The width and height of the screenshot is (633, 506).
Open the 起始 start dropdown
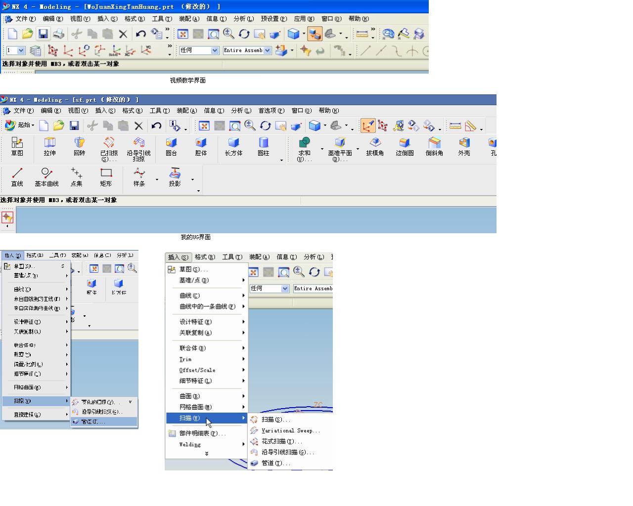click(x=20, y=126)
